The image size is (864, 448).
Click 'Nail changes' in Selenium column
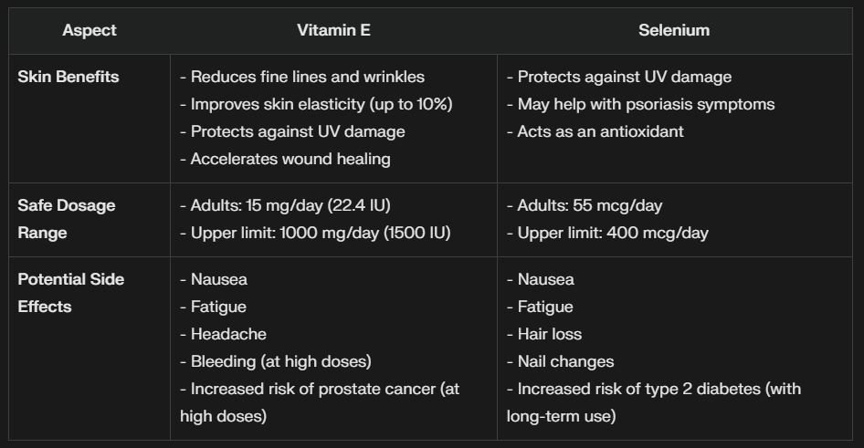[560, 361]
